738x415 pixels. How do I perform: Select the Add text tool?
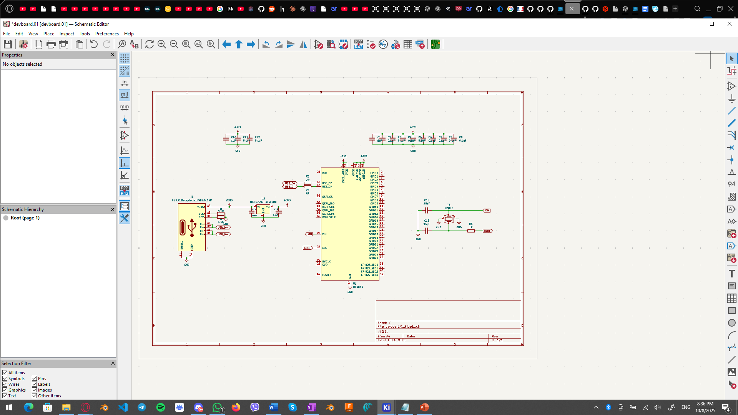point(731,274)
